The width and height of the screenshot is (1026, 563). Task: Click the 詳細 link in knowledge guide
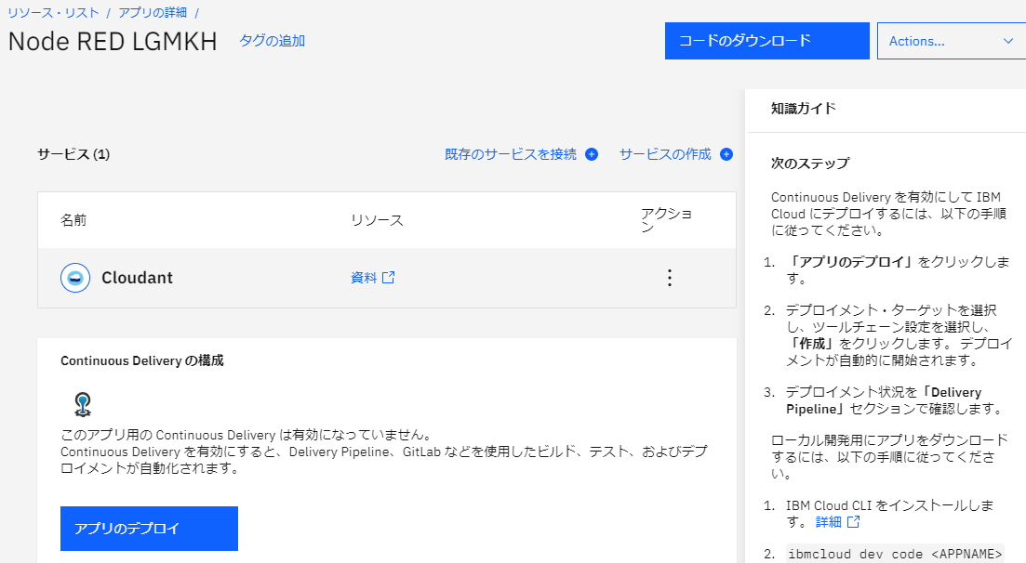point(829,522)
